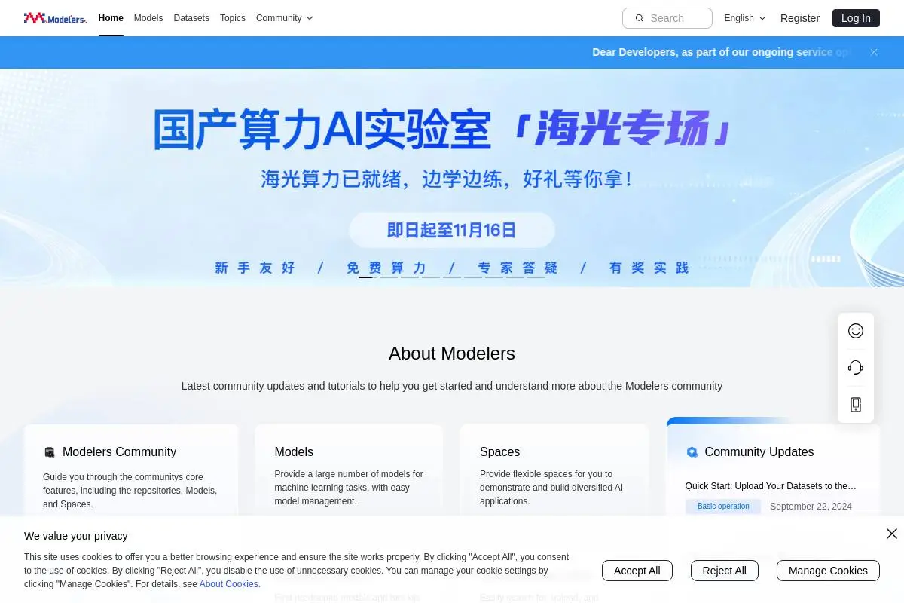904x603 pixels.
Task: Close the cookie privacy notice
Action: coord(892,534)
